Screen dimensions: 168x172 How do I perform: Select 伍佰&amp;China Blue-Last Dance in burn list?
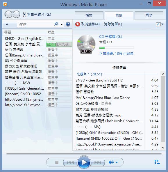point(103,97)
